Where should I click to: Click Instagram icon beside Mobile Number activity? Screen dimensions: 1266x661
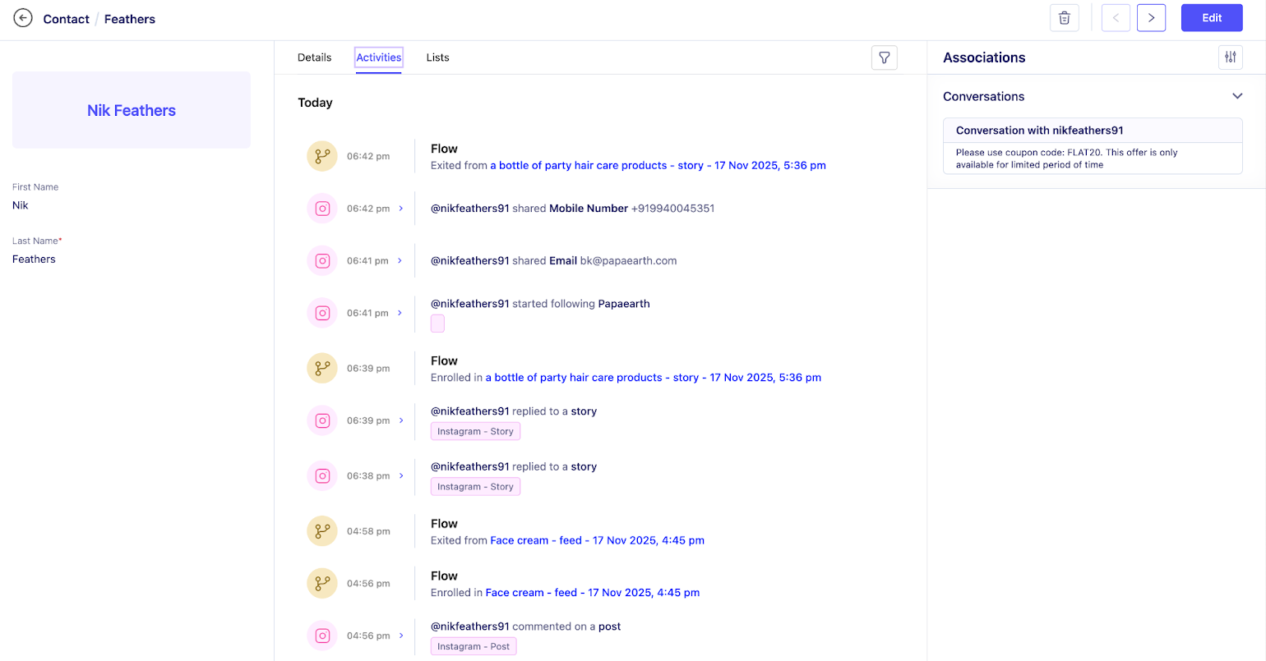click(x=322, y=209)
